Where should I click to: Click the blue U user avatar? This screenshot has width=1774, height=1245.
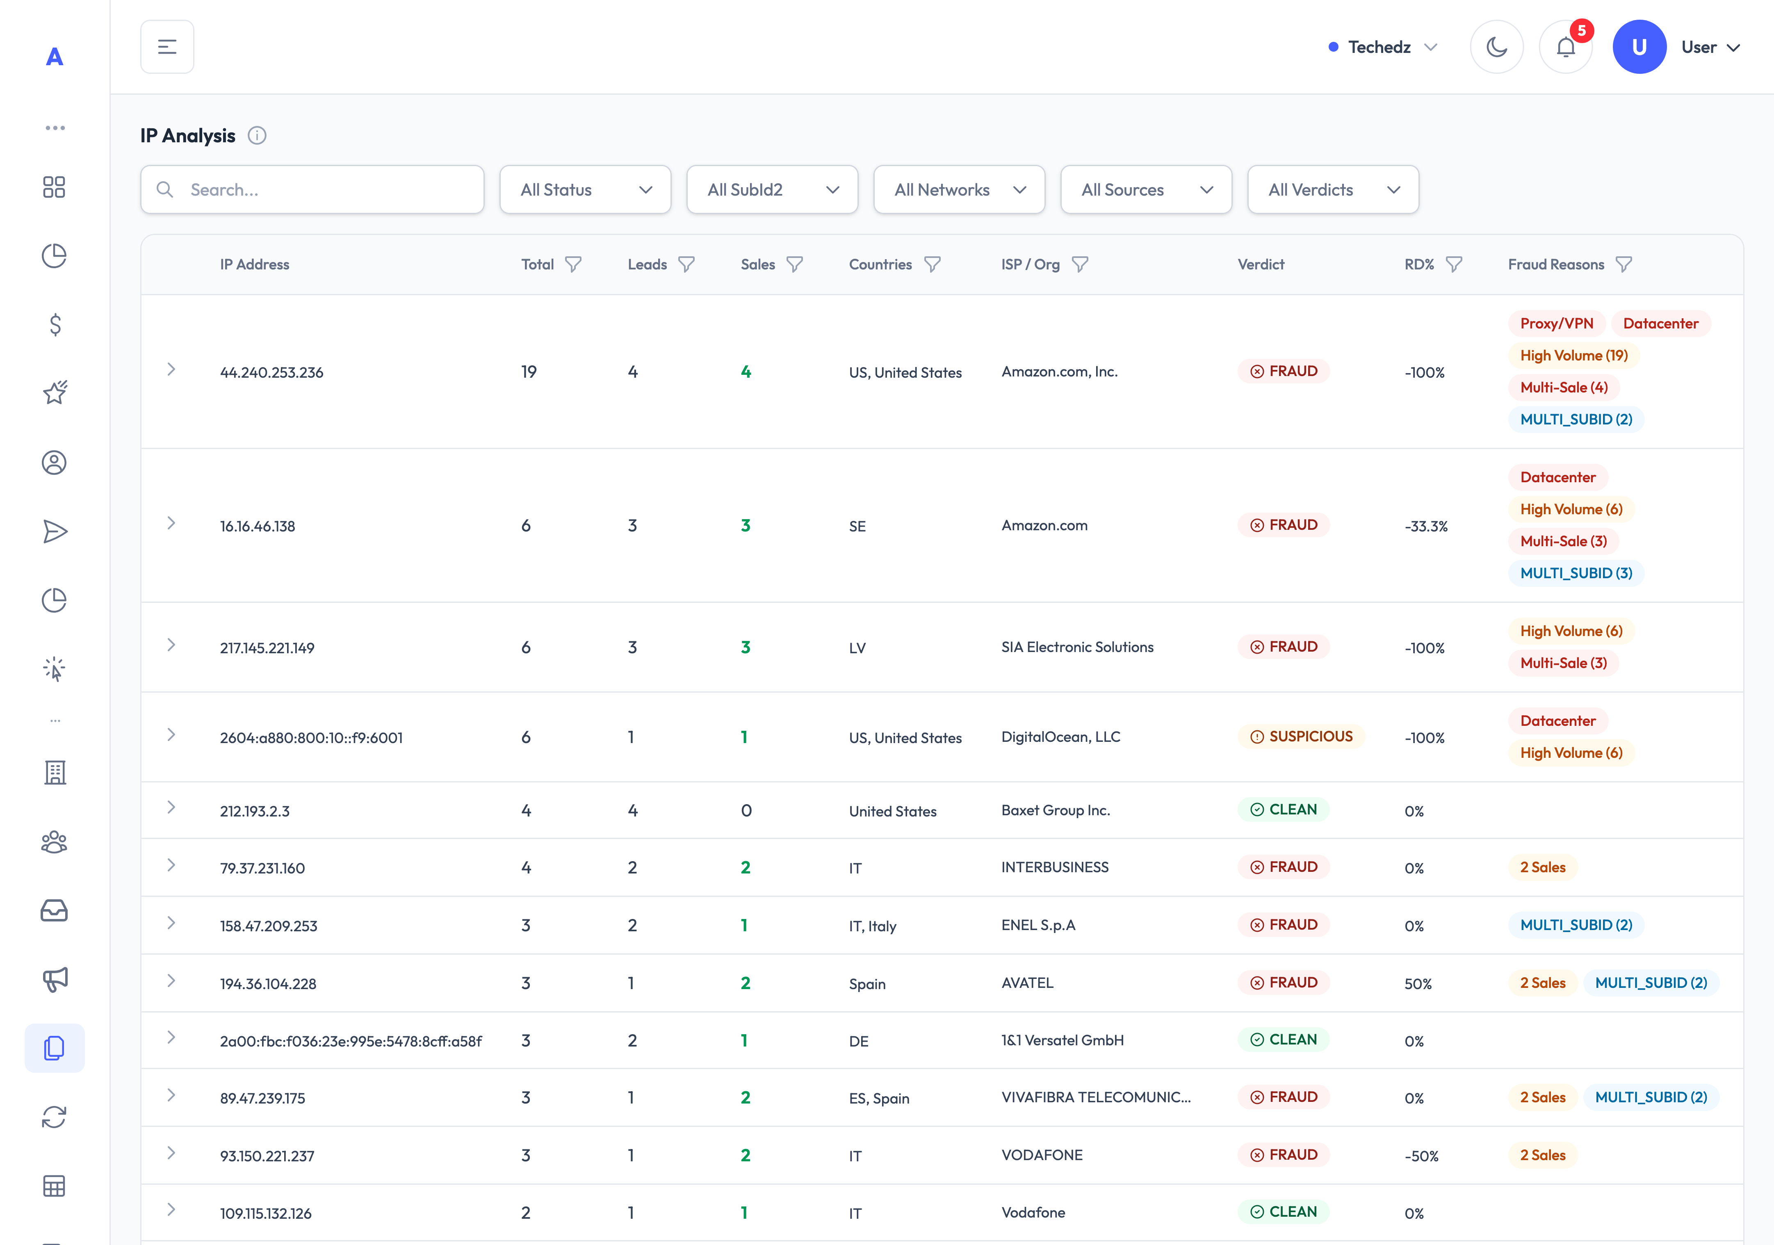[x=1639, y=47]
